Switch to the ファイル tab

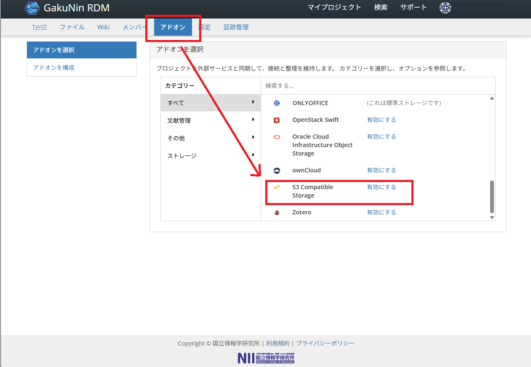[72, 27]
